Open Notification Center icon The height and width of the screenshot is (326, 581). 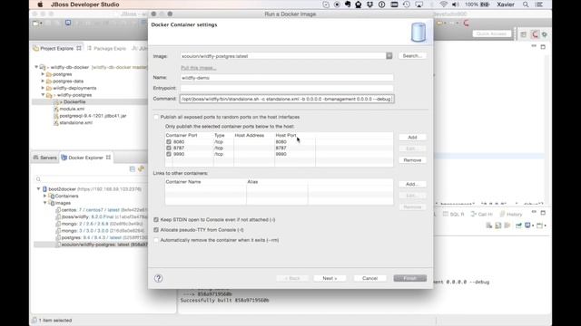click(539, 5)
